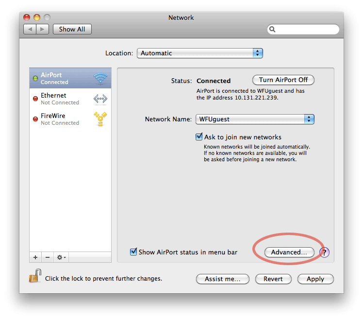The width and height of the screenshot is (363, 320).
Task: Click Assist me button
Action: pos(222,279)
